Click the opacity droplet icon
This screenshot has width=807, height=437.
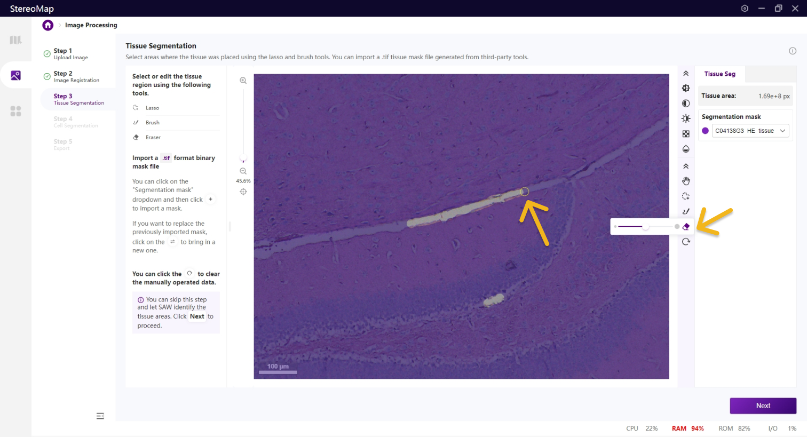[686, 149]
